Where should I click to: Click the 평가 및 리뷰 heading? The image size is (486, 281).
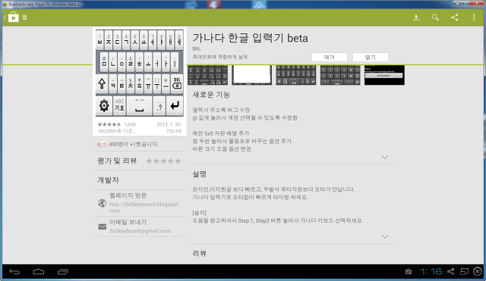tap(117, 161)
